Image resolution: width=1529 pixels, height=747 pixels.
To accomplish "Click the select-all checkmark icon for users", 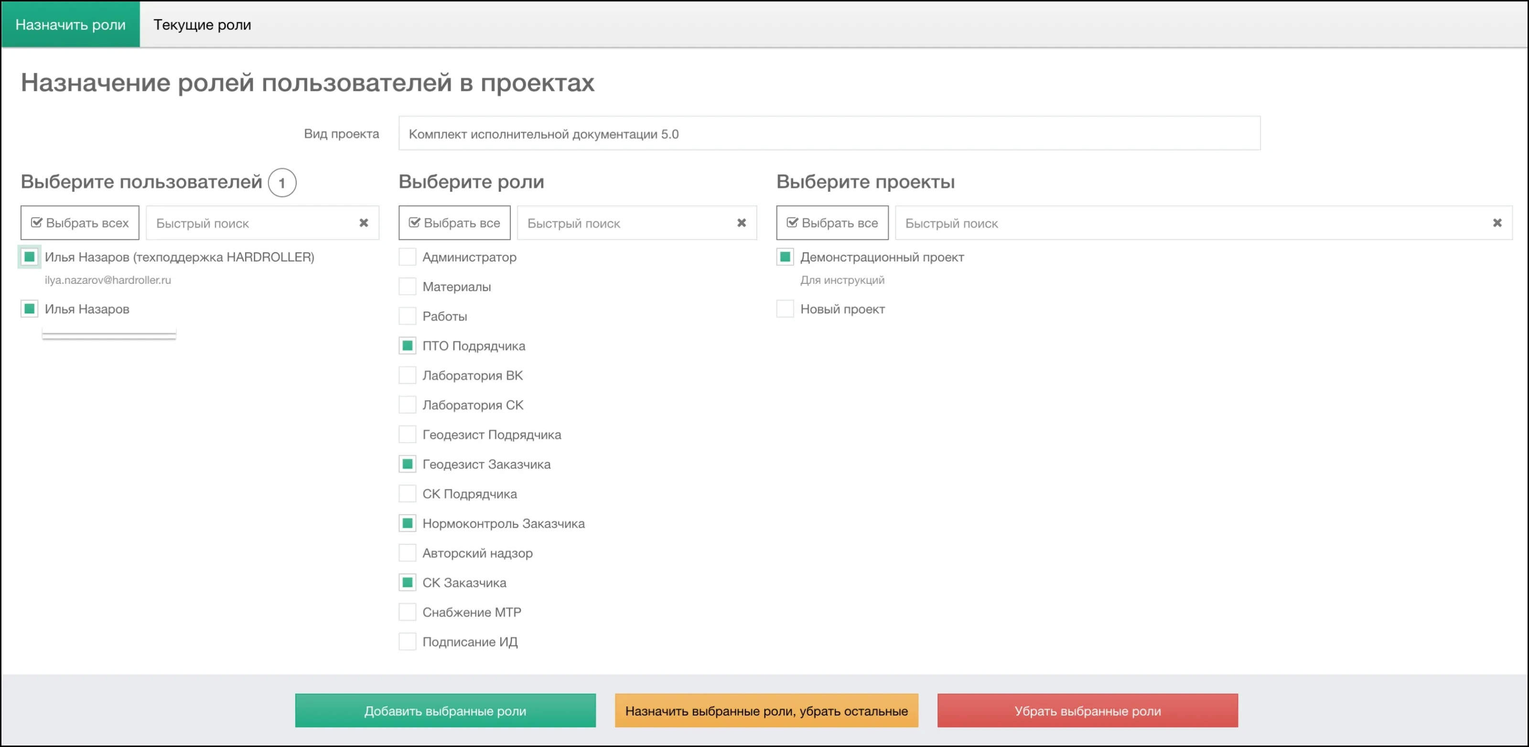I will pyautogui.click(x=36, y=222).
